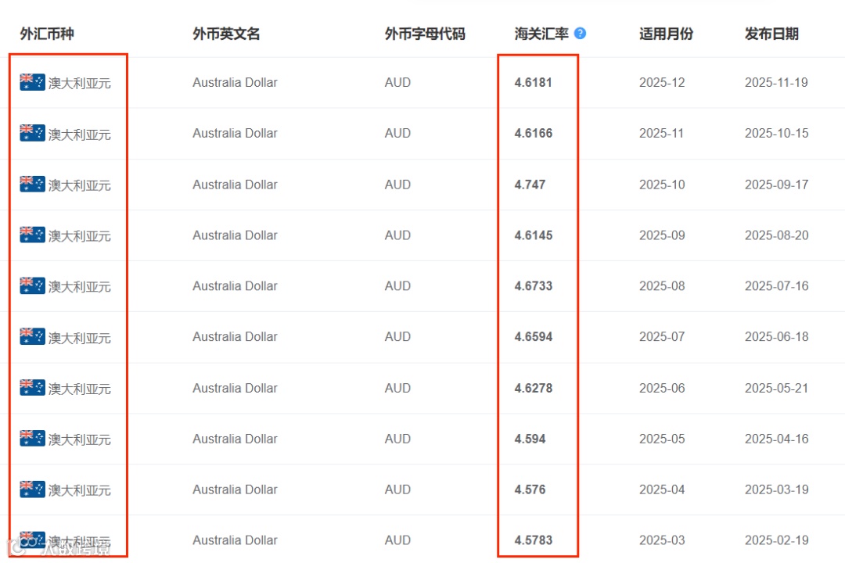Image resolution: width=845 pixels, height=563 pixels.
Task: Click the Australian flag in the 2025-07 row
Action: click(32, 336)
